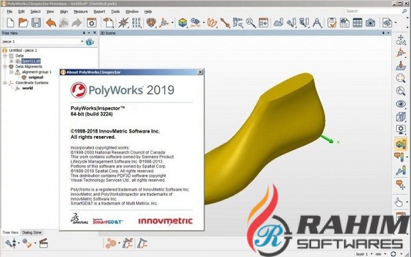Image resolution: width=411 pixels, height=257 pixels.
Task: Save the project with the floppy disk icon
Action: 36,23
